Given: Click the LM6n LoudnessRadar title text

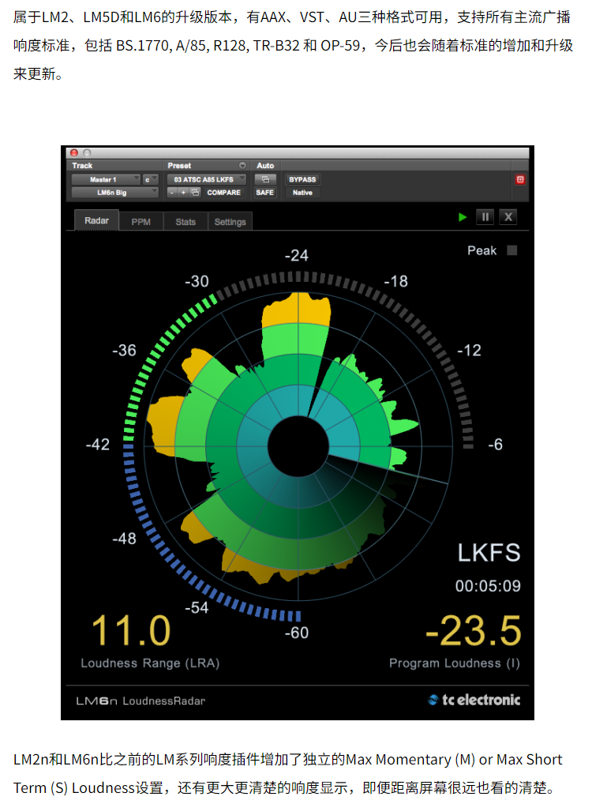Looking at the screenshot, I should [x=141, y=701].
